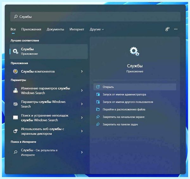Click magnifier icon of internet search result
The image size is (190, 179).
pyautogui.click(x=16, y=152)
